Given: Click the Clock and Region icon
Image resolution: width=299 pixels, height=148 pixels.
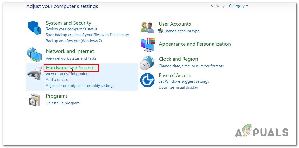Looking at the screenshot, I should pos(147,63).
